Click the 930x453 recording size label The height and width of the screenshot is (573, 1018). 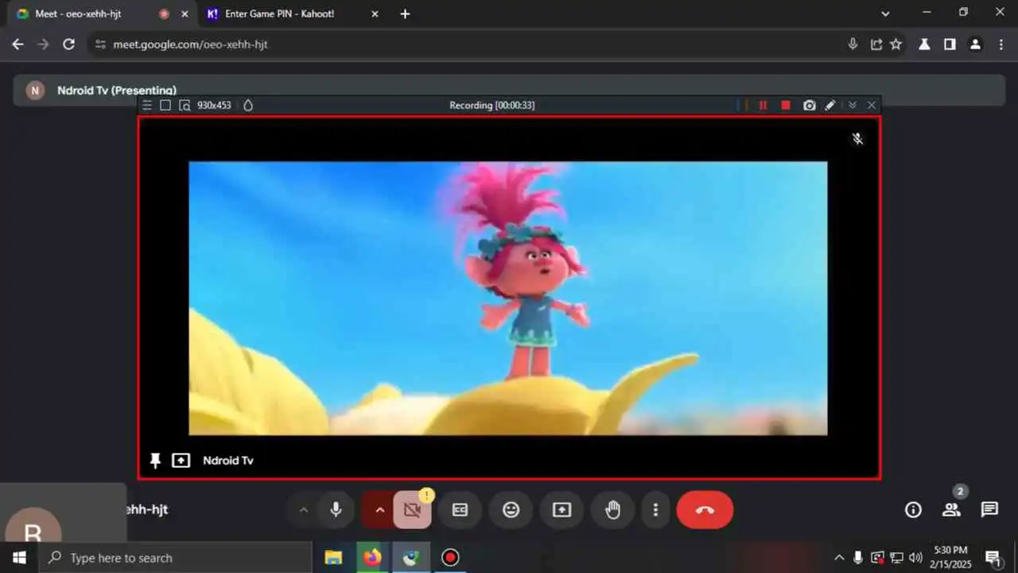click(214, 105)
